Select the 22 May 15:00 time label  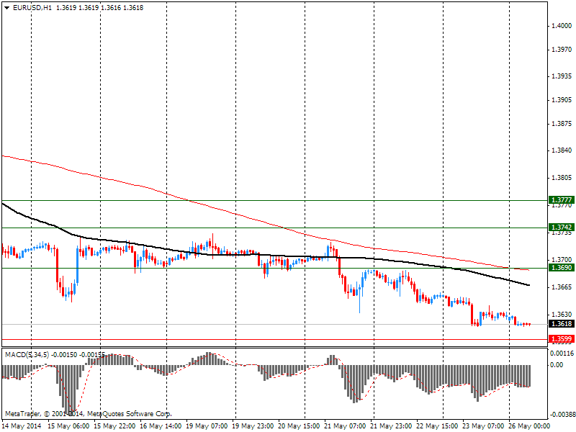[437, 426]
